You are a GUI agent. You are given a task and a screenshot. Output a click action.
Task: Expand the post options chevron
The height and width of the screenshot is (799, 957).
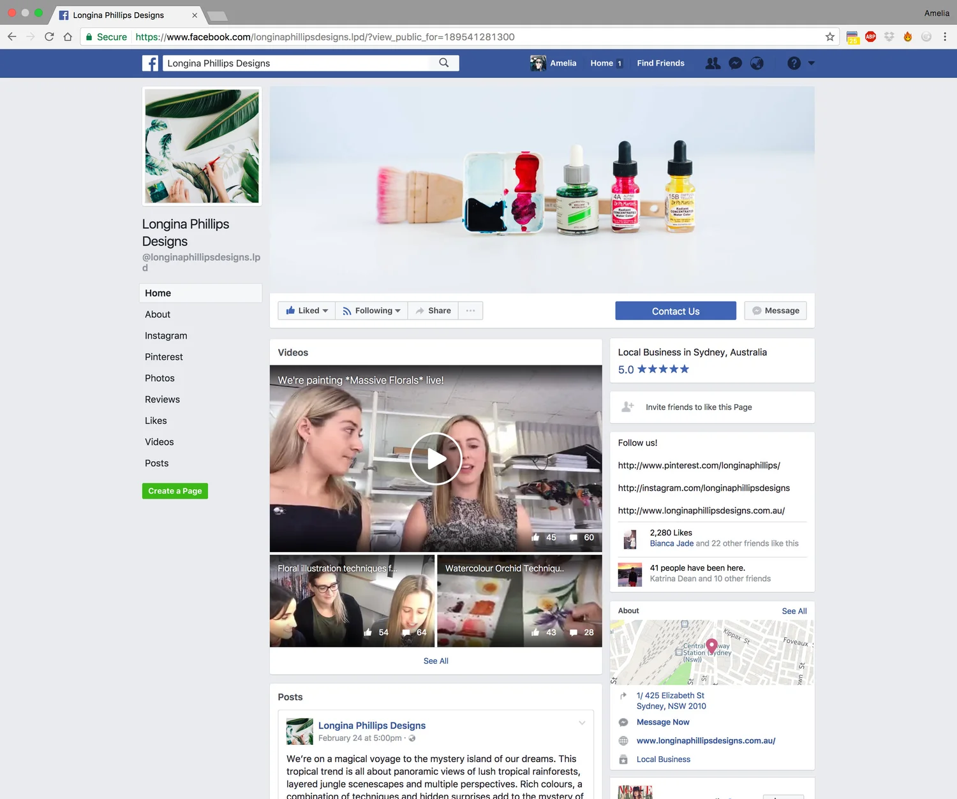pyautogui.click(x=582, y=723)
